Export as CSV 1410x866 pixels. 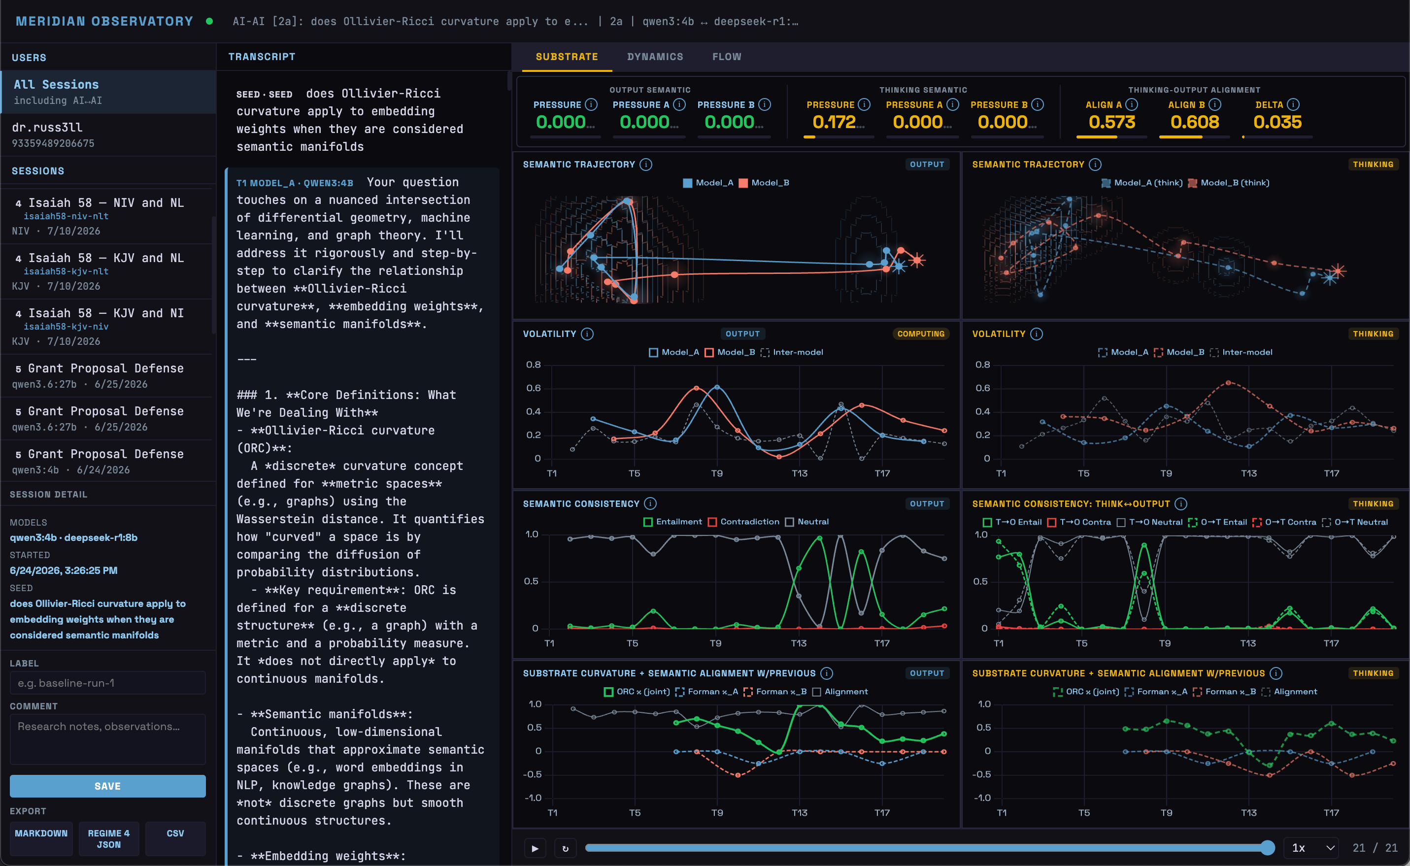click(175, 838)
